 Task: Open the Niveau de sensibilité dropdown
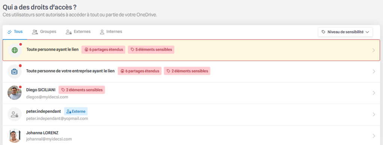click(345, 32)
